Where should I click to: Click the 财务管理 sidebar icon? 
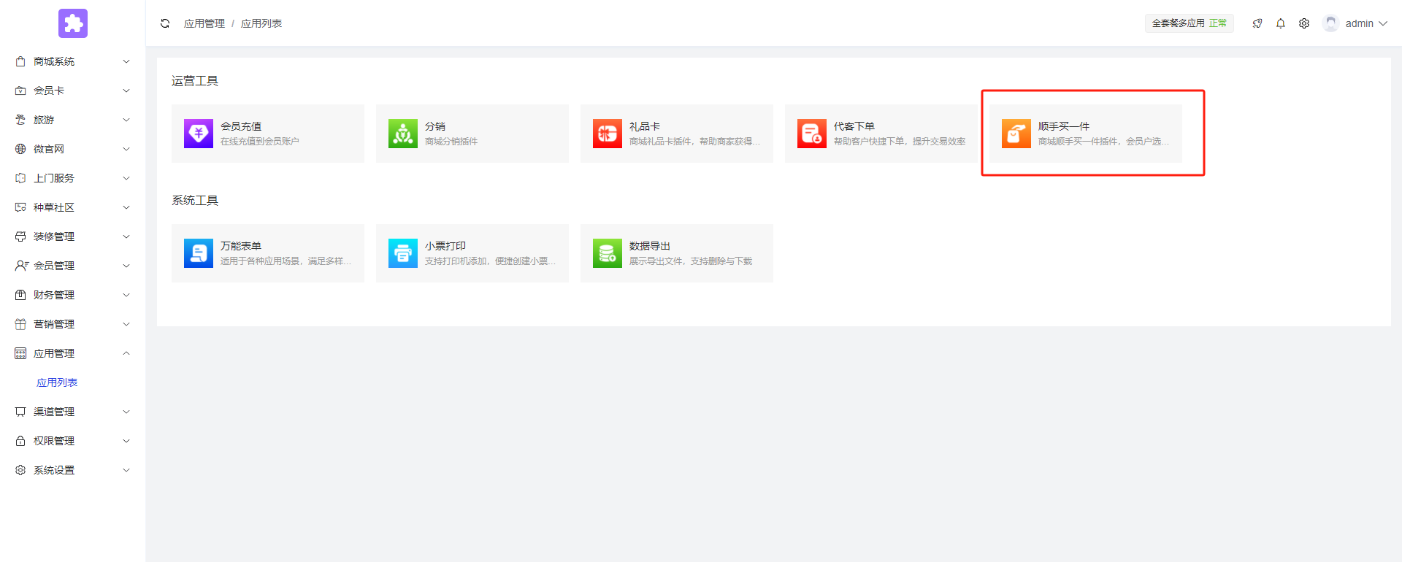pos(20,295)
